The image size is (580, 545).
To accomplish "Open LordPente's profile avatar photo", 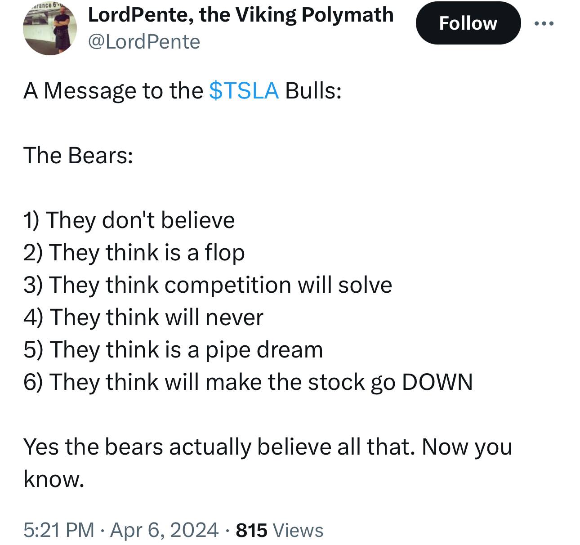I will pos(50,29).
